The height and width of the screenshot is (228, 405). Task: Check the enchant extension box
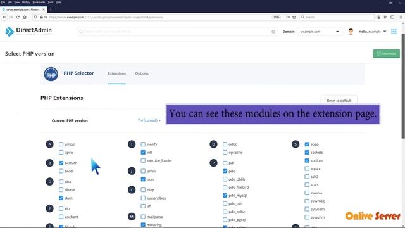tap(61, 217)
